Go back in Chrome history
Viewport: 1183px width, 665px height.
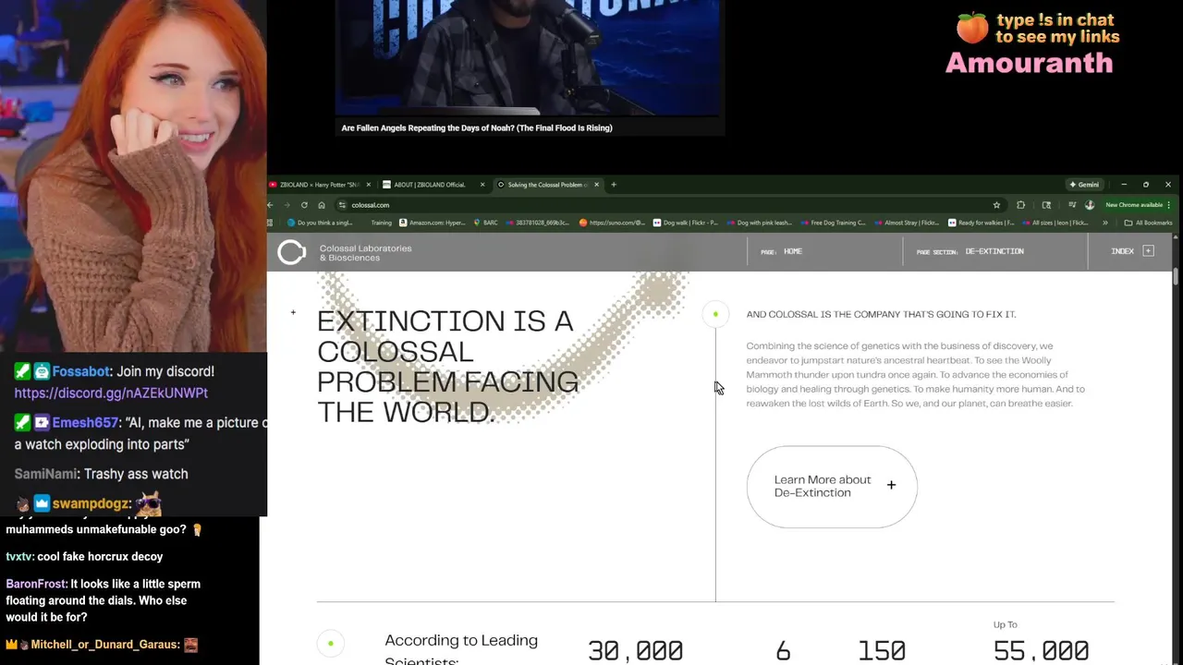point(271,205)
